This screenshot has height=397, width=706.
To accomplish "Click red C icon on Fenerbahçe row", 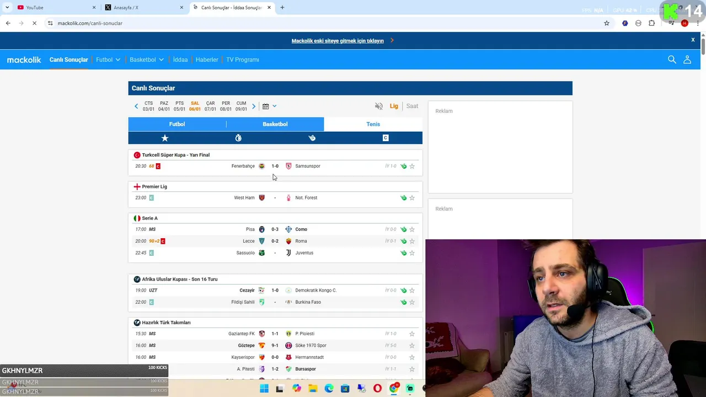I will [x=158, y=166].
